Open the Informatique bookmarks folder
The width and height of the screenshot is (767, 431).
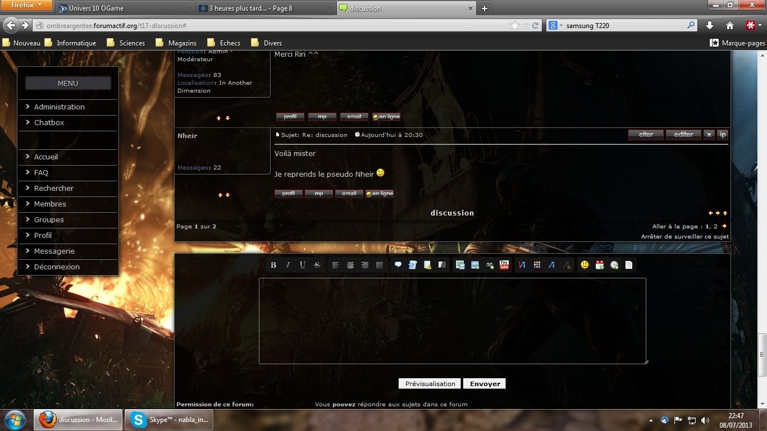(70, 43)
